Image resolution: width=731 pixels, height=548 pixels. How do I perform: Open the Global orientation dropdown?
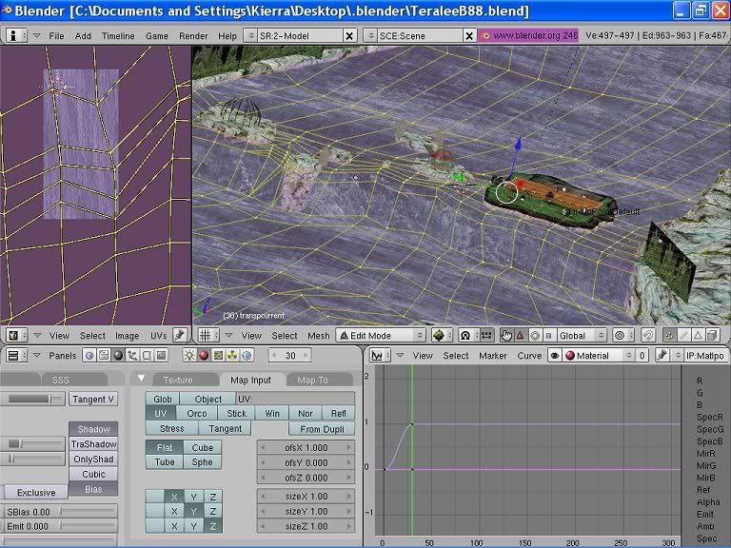[x=582, y=335]
